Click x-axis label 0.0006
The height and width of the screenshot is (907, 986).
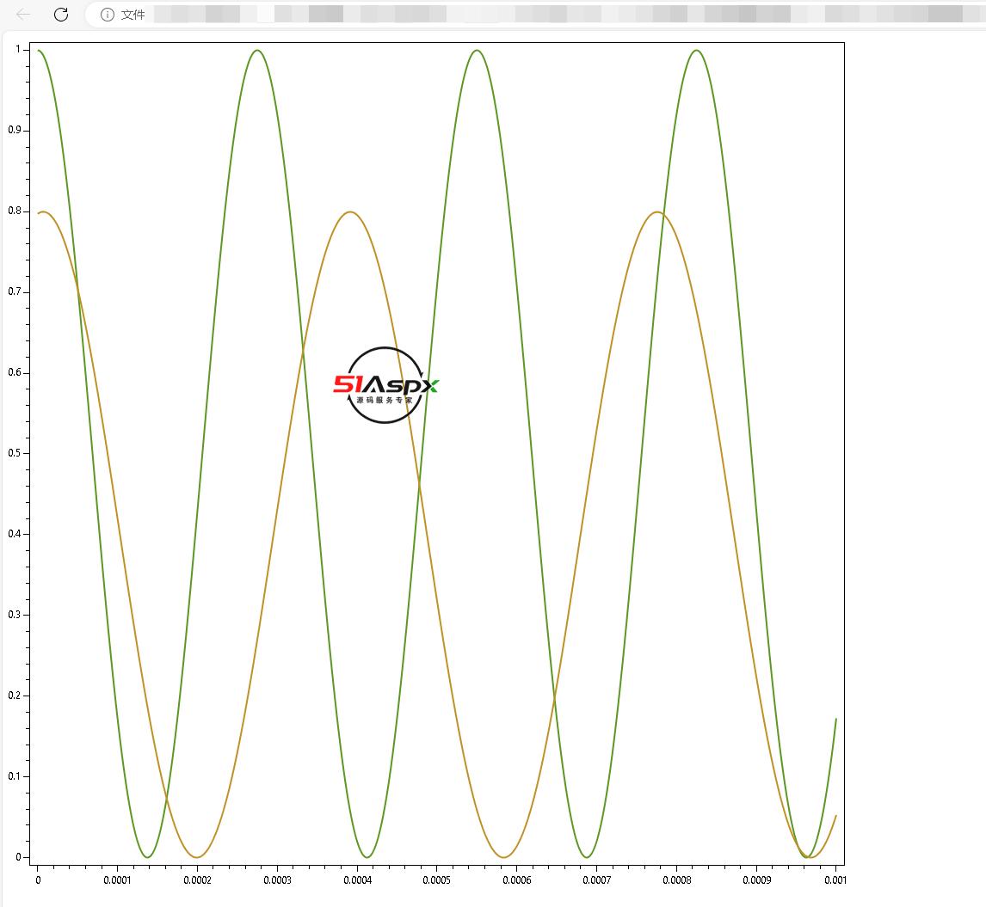[x=517, y=880]
